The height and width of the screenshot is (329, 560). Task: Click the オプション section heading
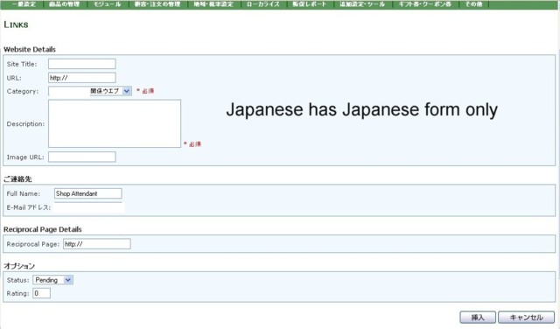19,266
